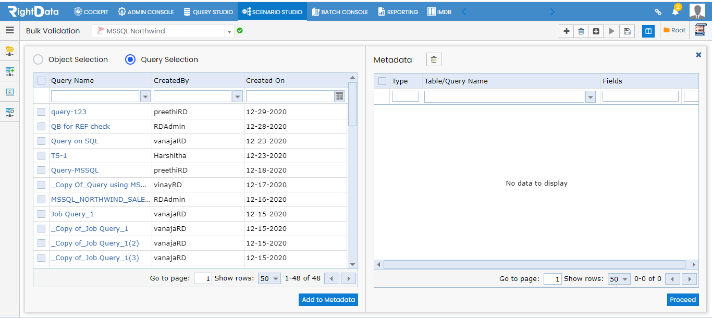The width and height of the screenshot is (712, 318).
Task: Click the Add to Metadata button
Action: tap(328, 300)
